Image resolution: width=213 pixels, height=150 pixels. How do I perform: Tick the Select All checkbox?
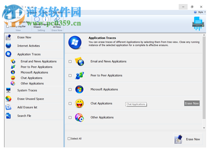coord(69,138)
